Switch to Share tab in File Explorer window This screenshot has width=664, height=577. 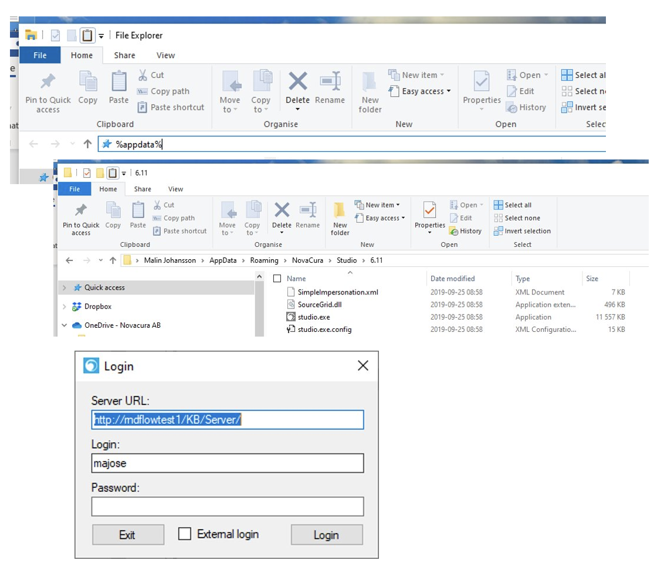[124, 55]
